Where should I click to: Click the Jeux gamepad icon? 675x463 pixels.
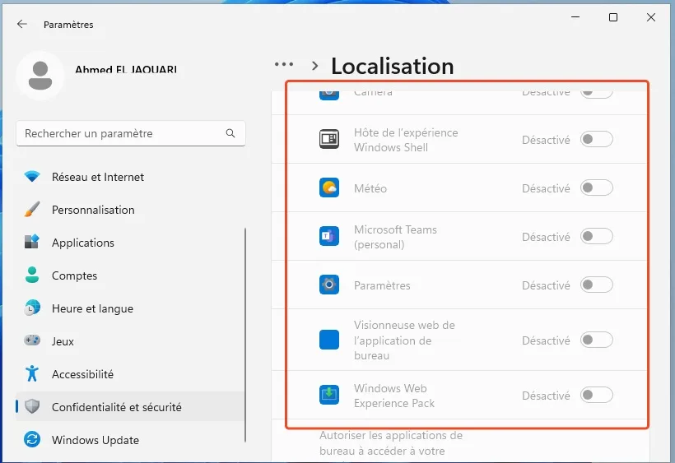tap(32, 340)
